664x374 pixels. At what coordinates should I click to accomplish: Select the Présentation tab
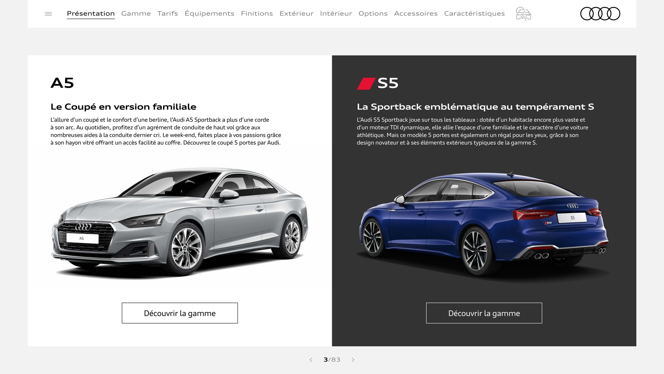click(91, 13)
